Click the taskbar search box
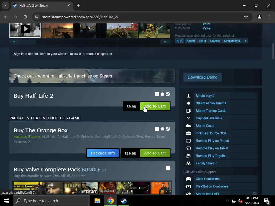 click(51, 201)
